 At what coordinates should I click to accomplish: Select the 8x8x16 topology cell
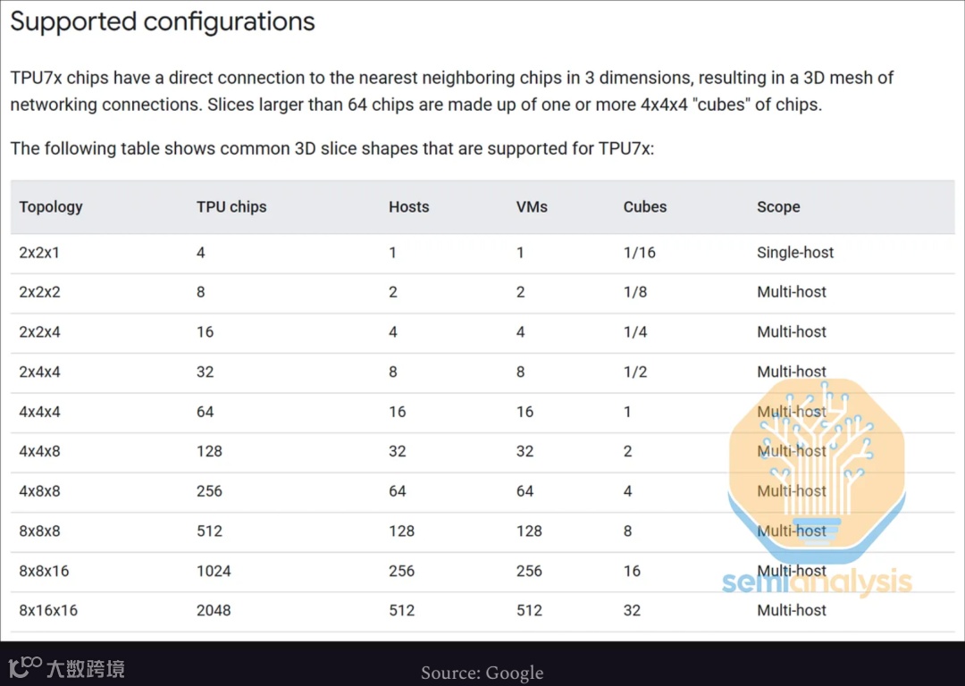(44, 571)
